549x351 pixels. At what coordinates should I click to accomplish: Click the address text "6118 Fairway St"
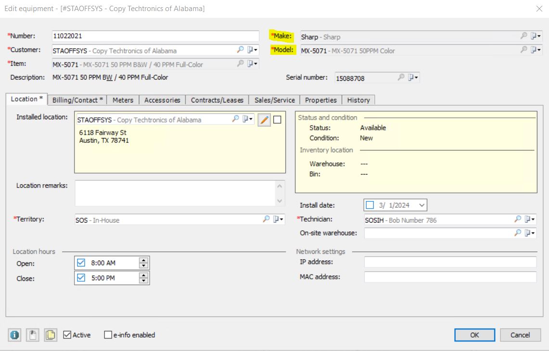(x=102, y=133)
